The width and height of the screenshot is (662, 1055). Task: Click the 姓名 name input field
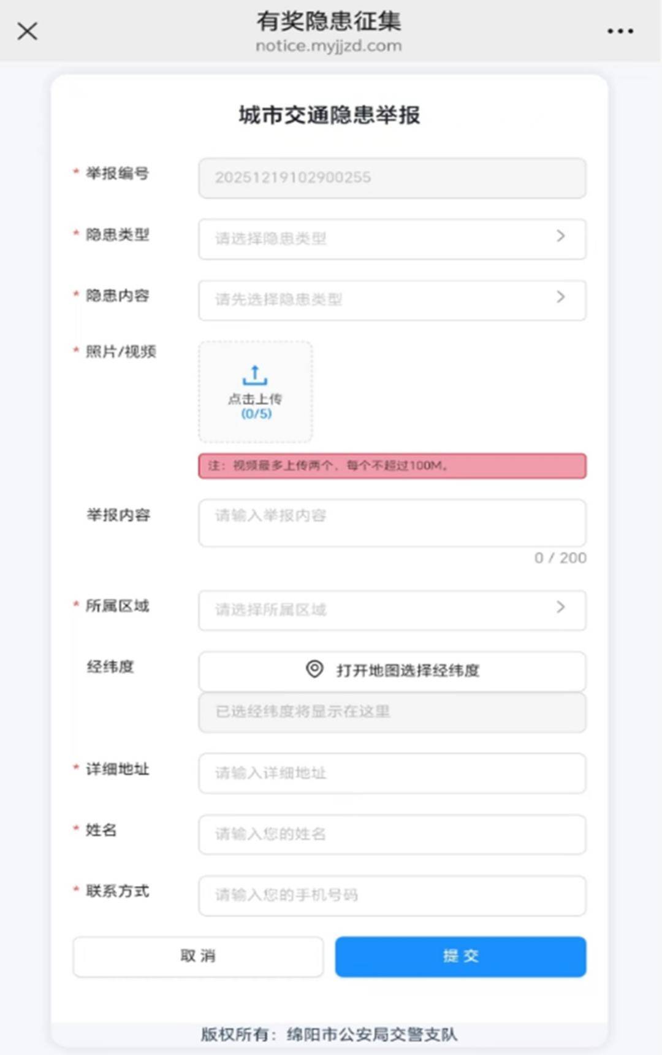click(x=392, y=834)
